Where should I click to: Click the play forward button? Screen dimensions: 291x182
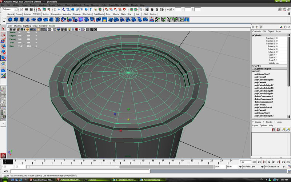[274, 162]
